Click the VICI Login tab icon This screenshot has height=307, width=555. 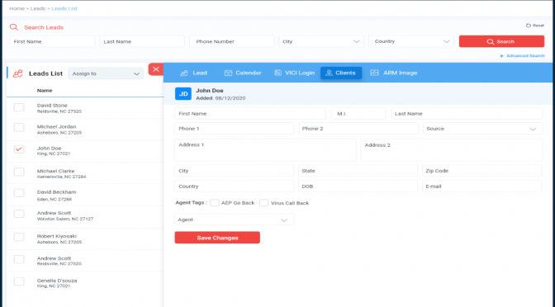click(x=277, y=73)
